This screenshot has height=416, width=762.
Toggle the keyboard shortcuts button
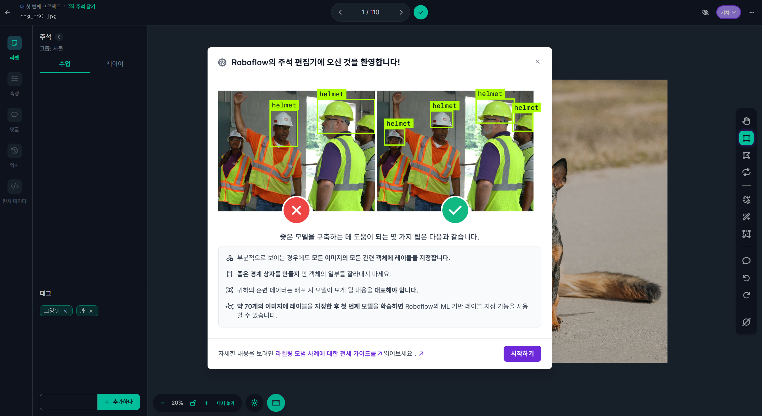(276, 403)
